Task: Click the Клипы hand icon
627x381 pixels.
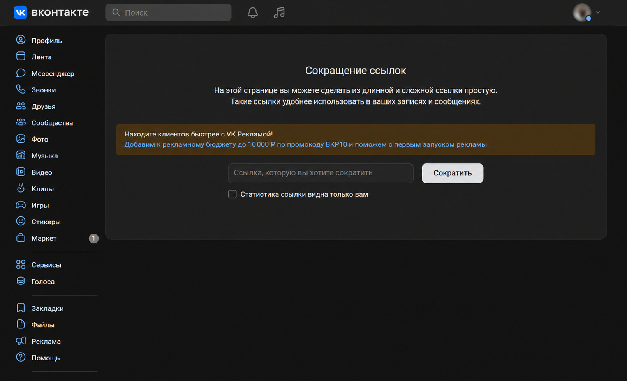Action: (21, 188)
